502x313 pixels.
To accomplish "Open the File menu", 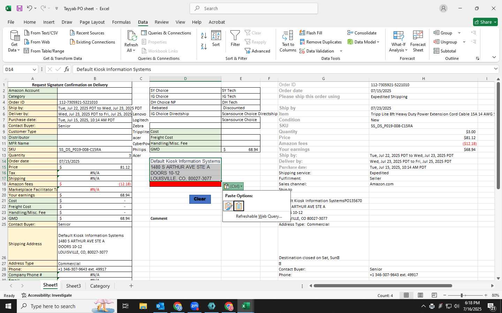I will click(11, 22).
